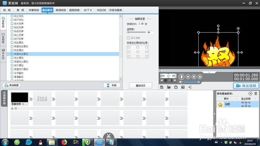Click the 添加贴图 button
This screenshot has width=260, height=146.
point(12,85)
